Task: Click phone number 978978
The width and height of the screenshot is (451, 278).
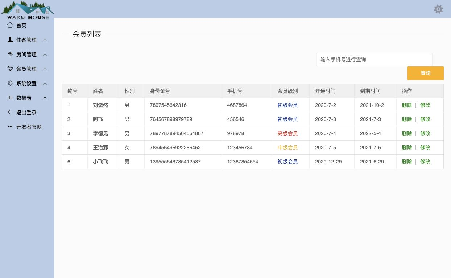Action: pyautogui.click(x=236, y=133)
